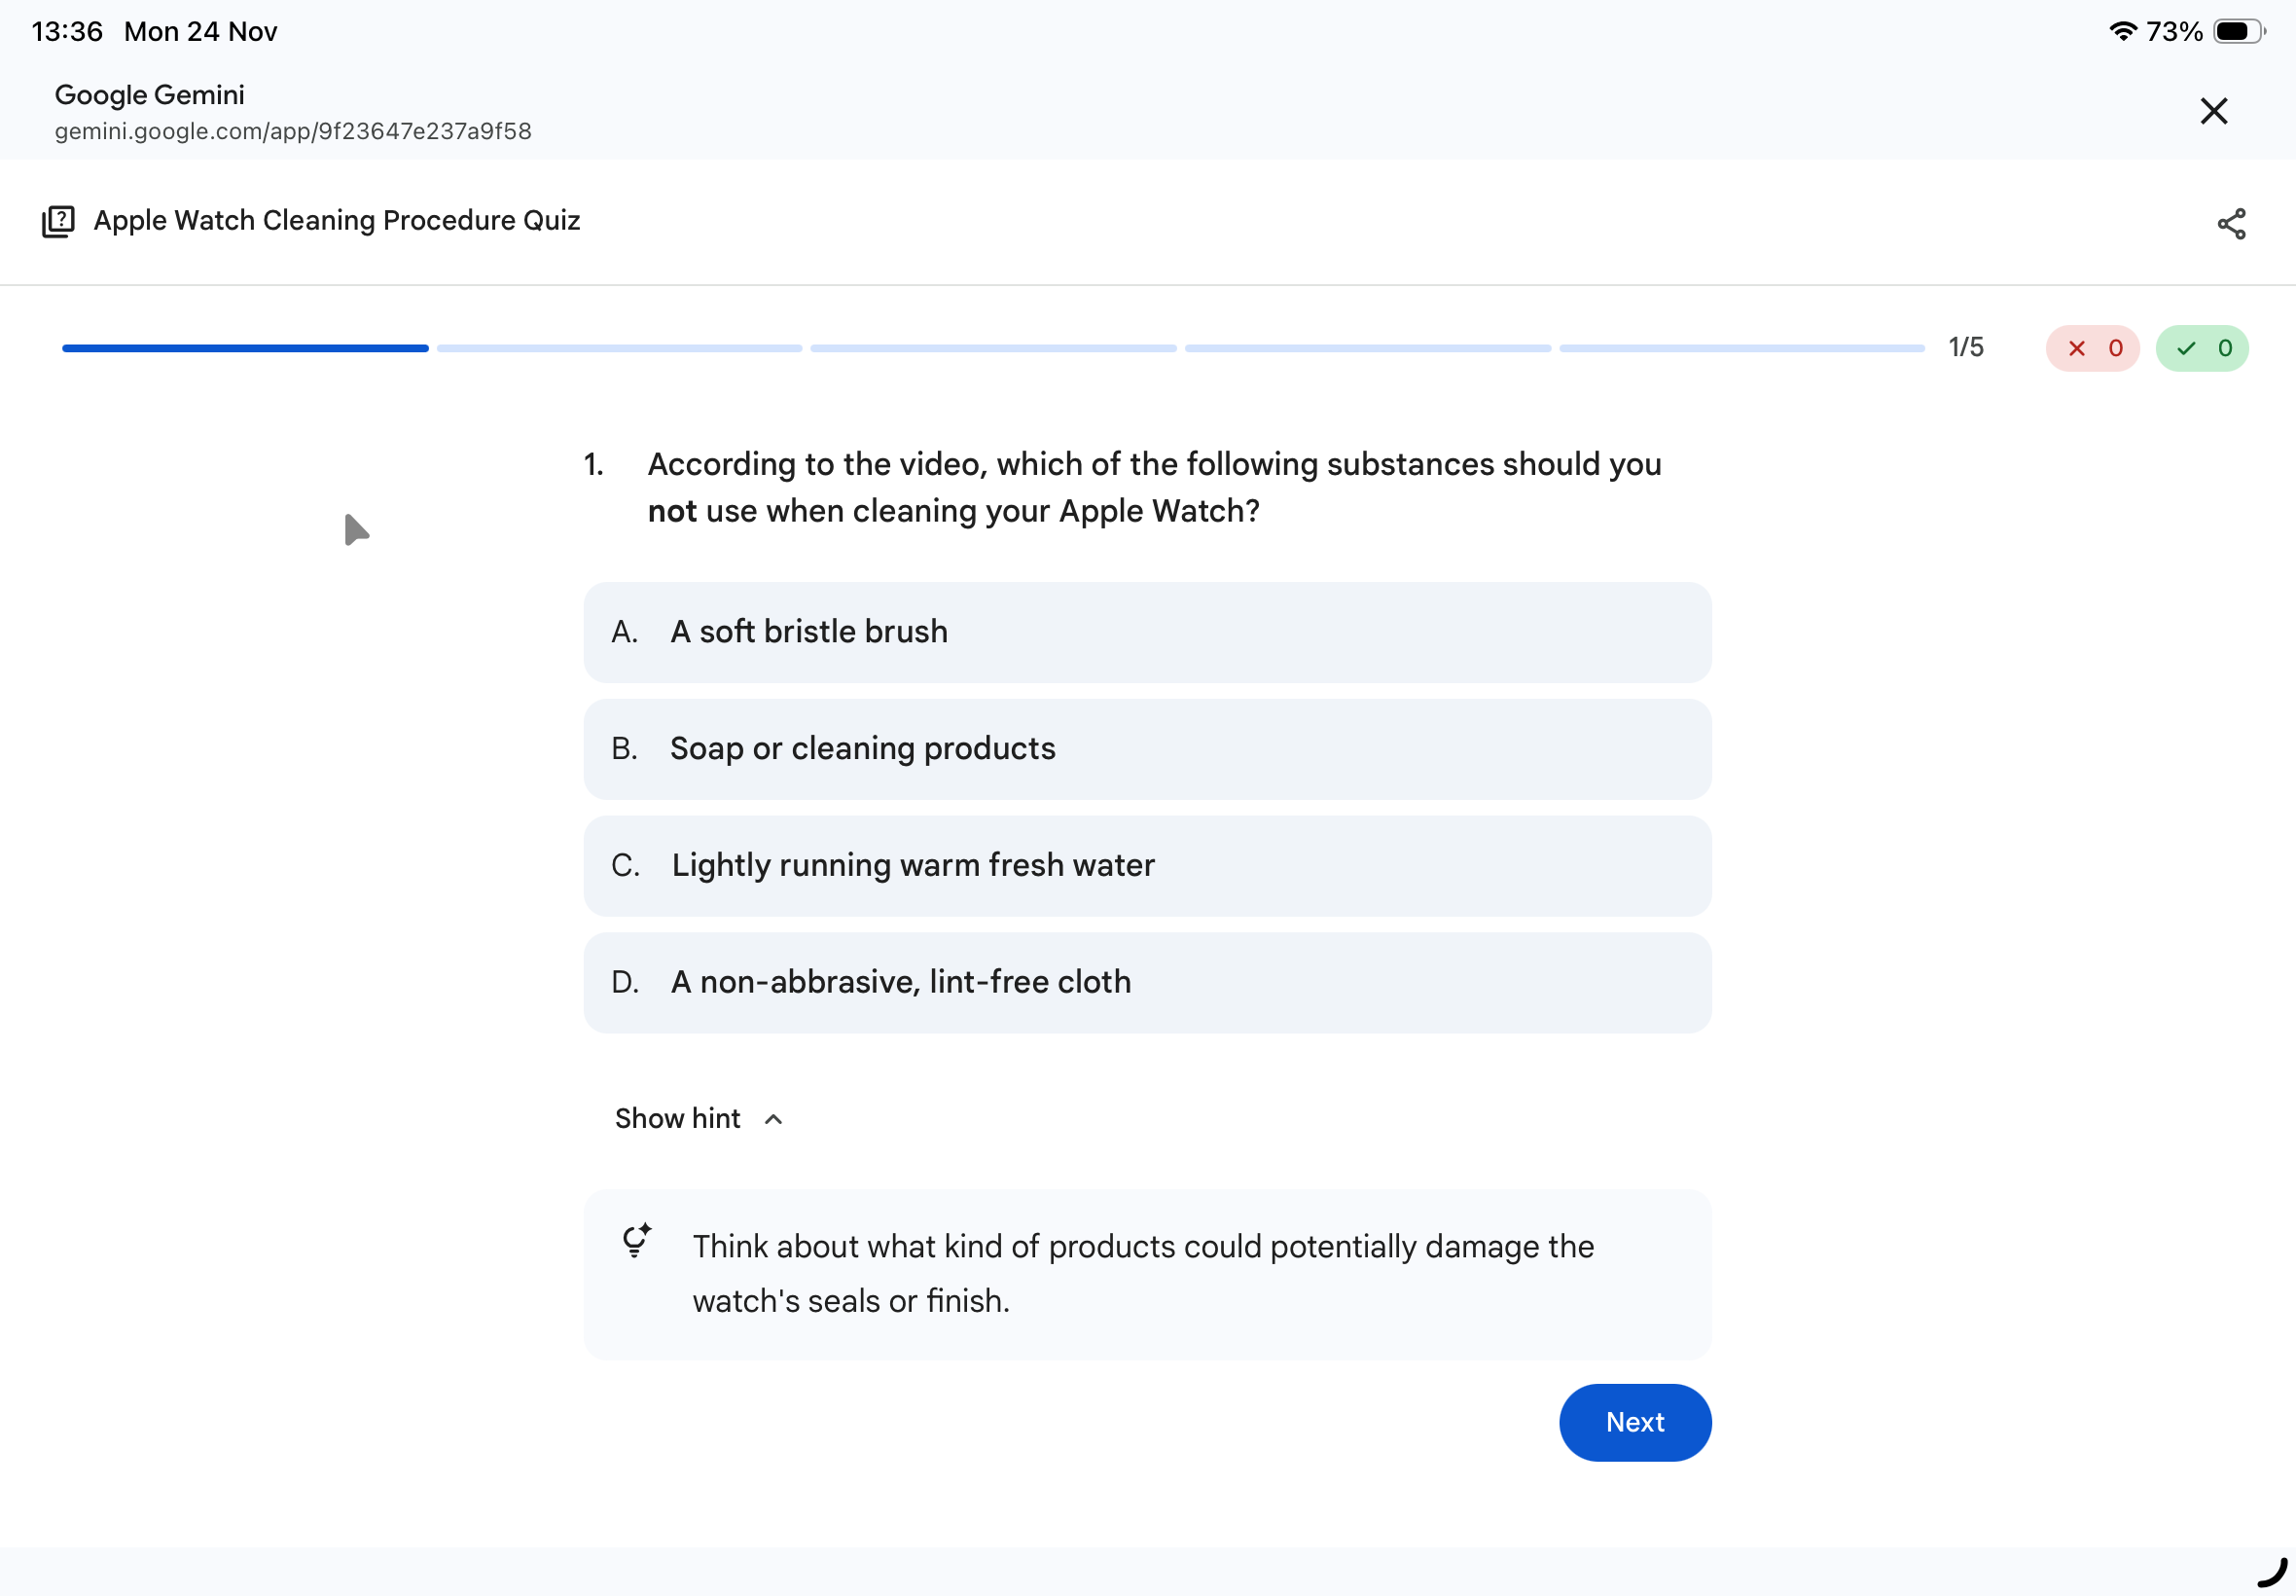
Task: Select answer C, lightly running warm fresh water
Action: point(1146,865)
